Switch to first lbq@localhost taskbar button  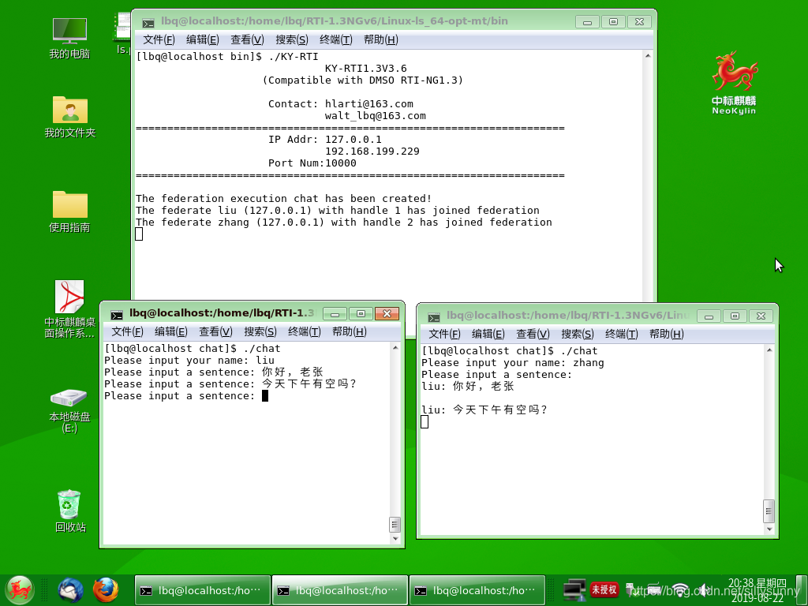[203, 590]
